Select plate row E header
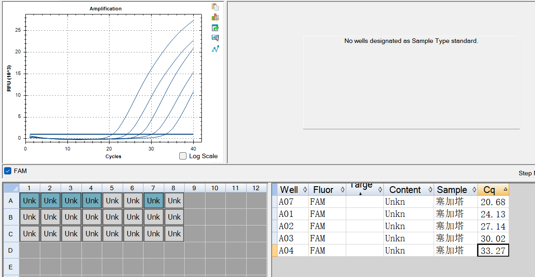This screenshot has height=277, width=535. [x=11, y=267]
